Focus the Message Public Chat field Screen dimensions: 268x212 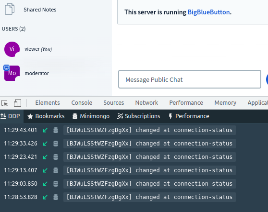[190, 79]
